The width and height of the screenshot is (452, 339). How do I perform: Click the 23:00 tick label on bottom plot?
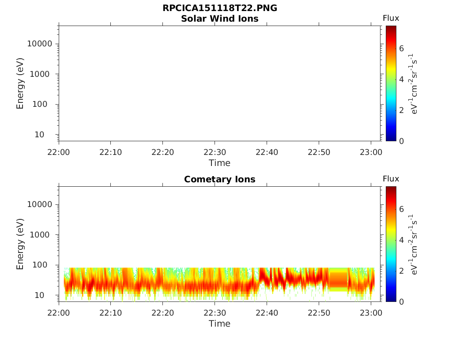click(x=371, y=313)
